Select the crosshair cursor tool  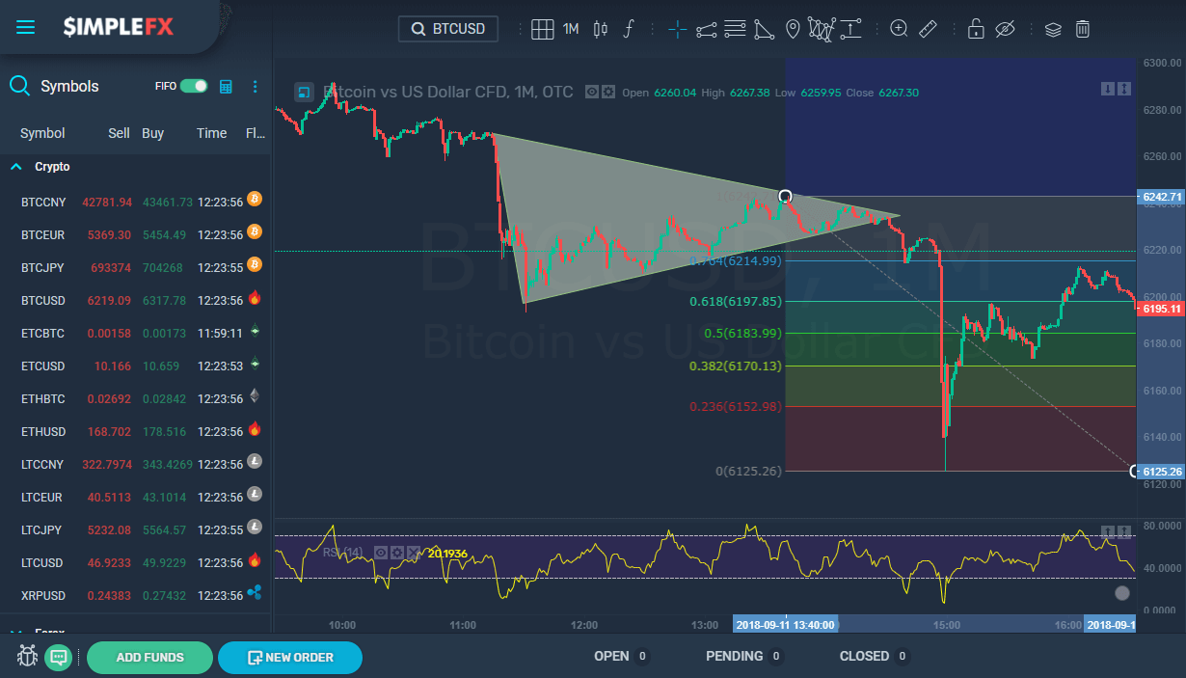(x=678, y=29)
